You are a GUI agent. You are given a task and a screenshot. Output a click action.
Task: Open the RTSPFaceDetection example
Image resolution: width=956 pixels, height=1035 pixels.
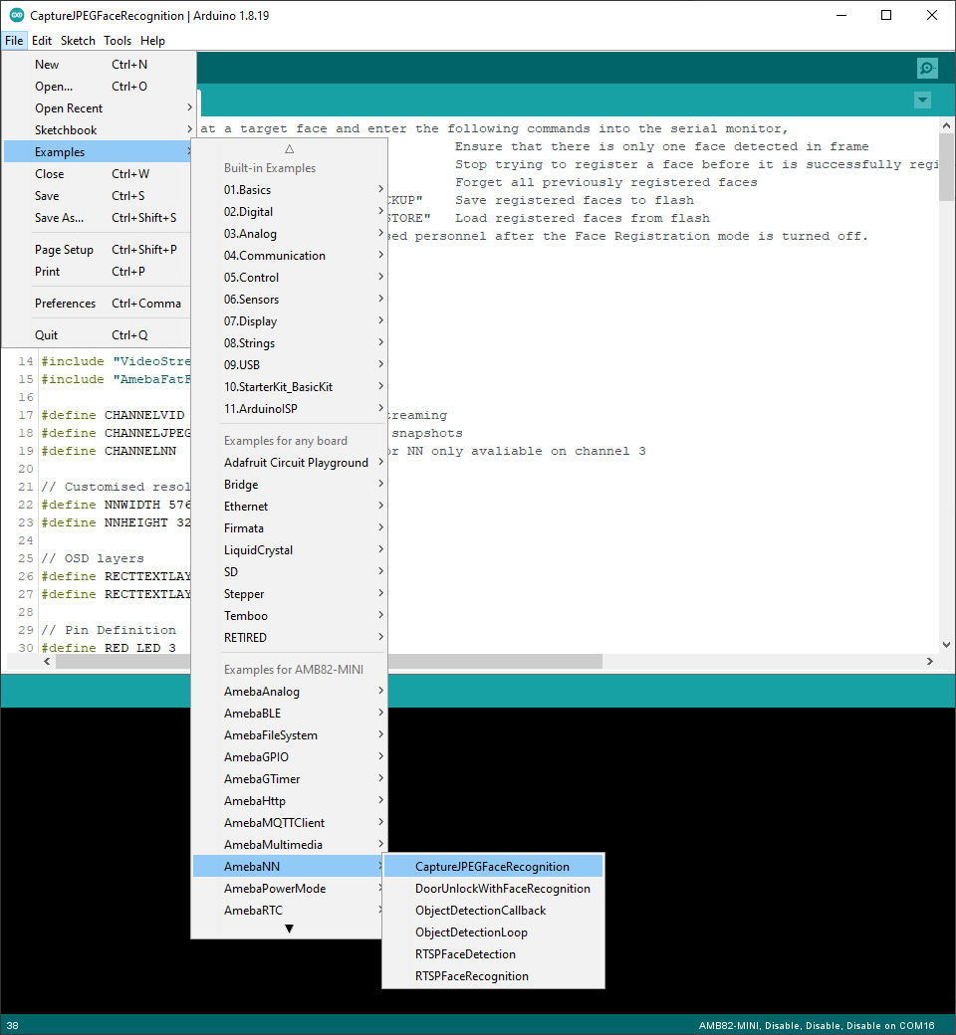[x=465, y=954]
